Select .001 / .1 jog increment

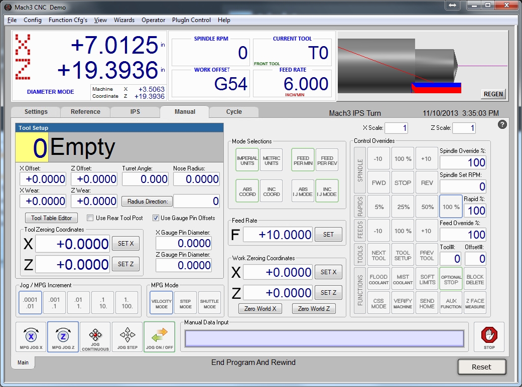[x=54, y=303]
